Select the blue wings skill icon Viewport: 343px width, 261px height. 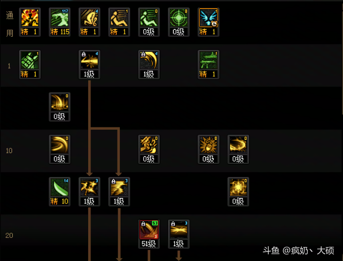208,22
